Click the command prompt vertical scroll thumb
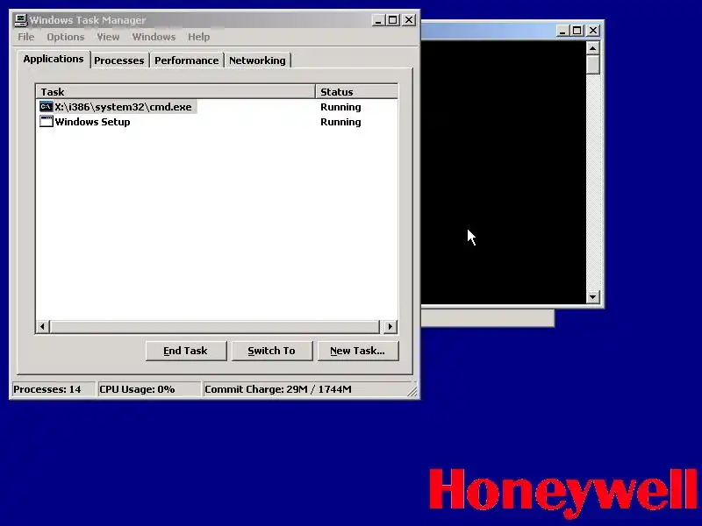 (x=593, y=64)
